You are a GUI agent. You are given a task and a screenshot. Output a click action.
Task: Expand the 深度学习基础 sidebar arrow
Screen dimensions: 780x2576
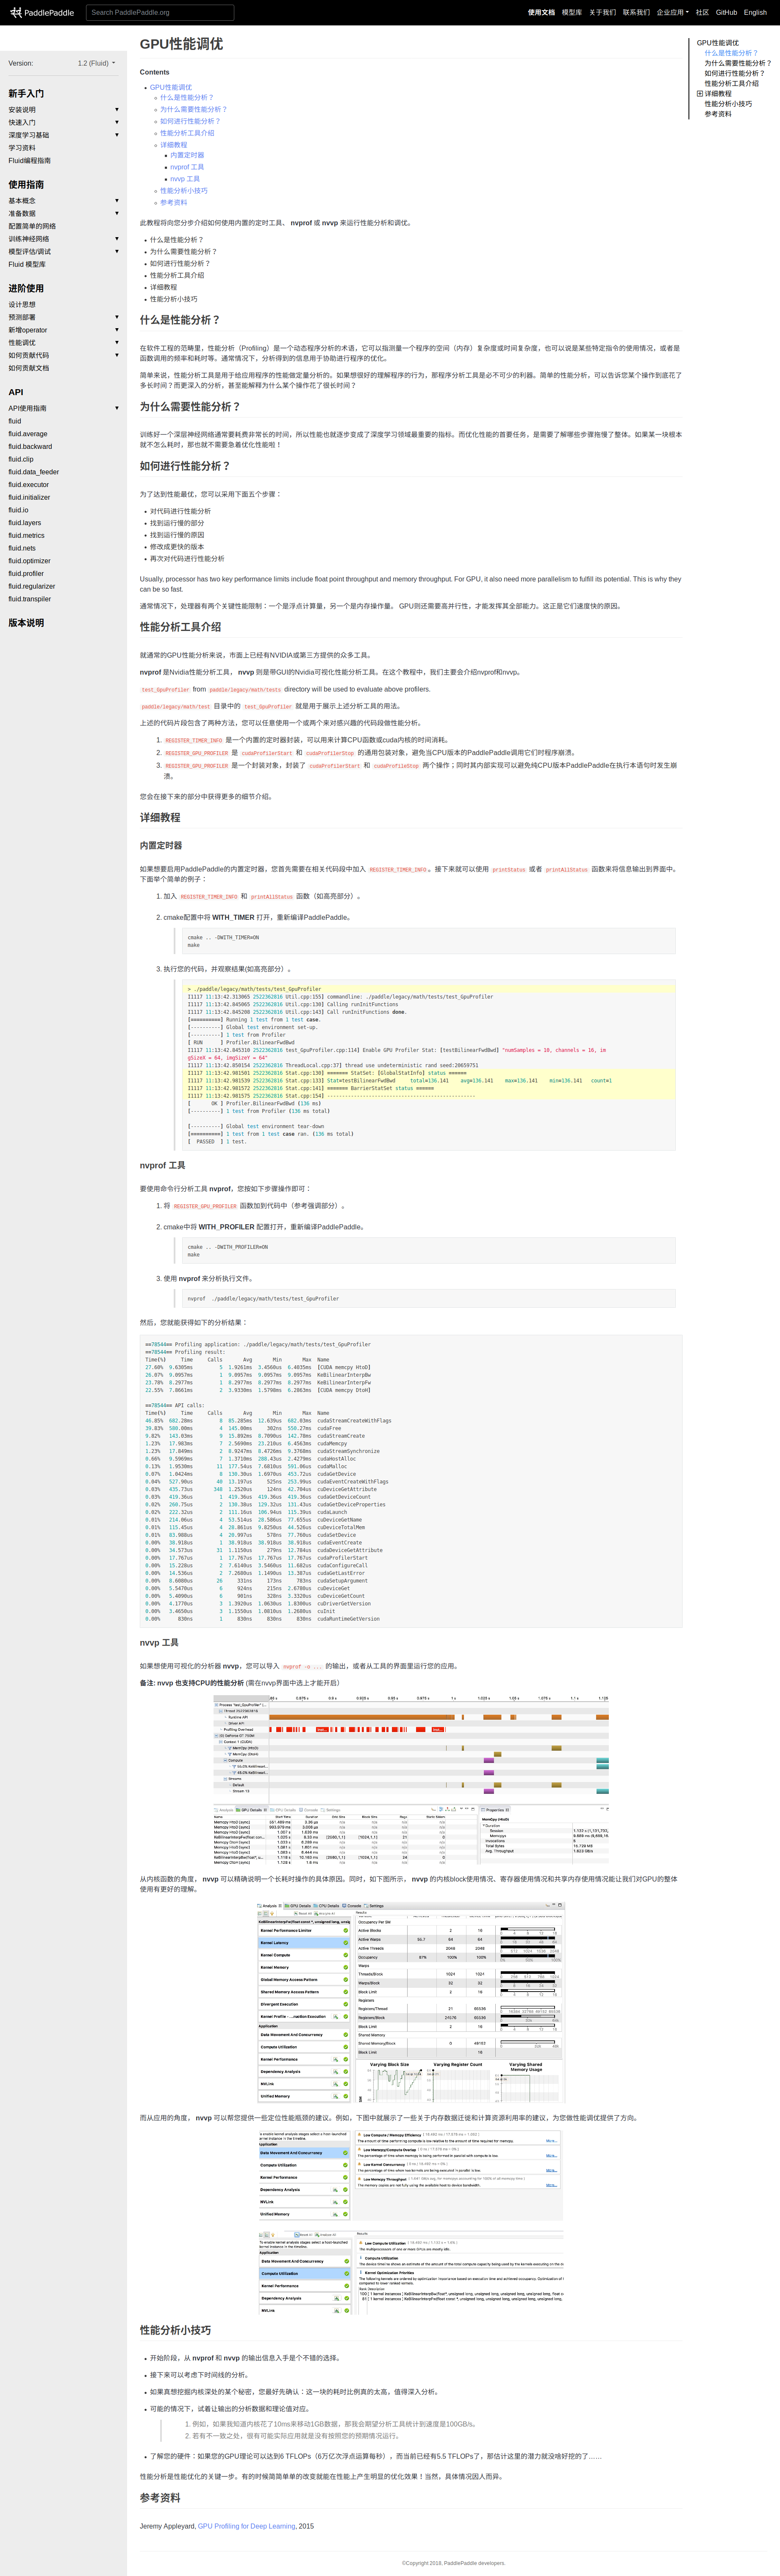(x=116, y=135)
